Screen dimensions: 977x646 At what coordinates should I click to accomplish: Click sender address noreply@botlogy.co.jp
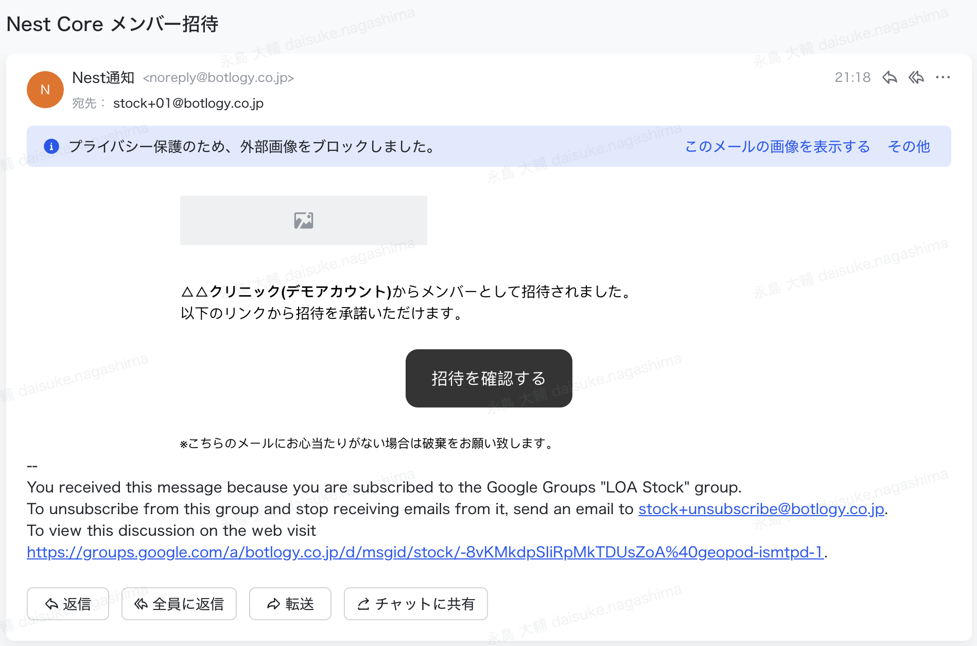pos(218,78)
